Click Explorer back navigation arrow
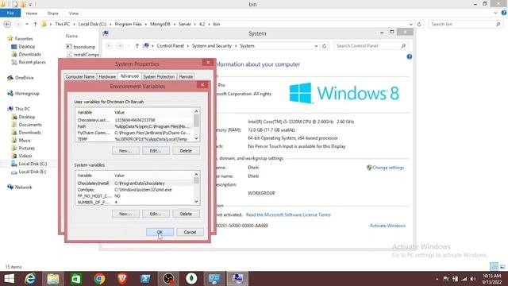Screen dimensions: 508x286 [x=7, y=25]
